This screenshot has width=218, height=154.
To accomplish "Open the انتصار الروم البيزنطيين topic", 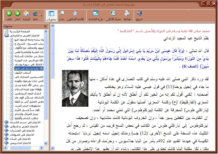I will [28, 94].
